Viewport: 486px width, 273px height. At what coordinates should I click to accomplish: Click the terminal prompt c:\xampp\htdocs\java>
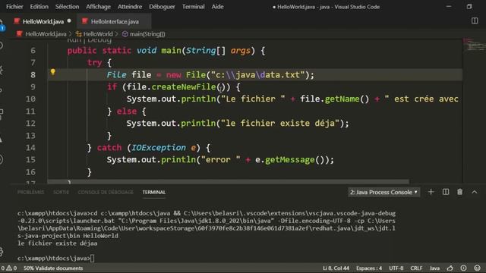[54, 258]
